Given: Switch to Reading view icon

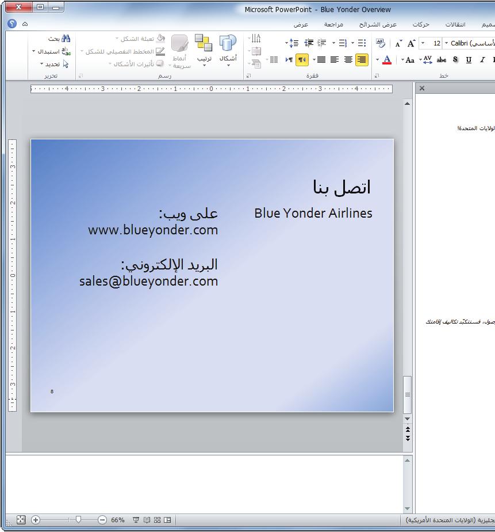Looking at the screenshot, I should pyautogui.click(x=147, y=520).
